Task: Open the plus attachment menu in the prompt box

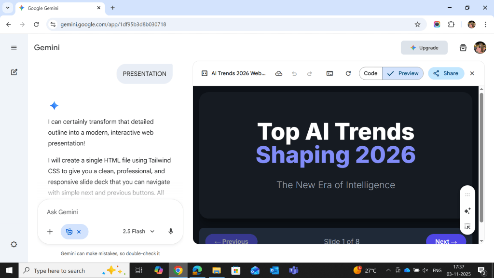Action: click(50, 232)
